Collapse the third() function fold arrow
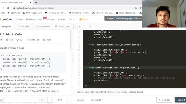The image size is (186, 104). point(81,68)
